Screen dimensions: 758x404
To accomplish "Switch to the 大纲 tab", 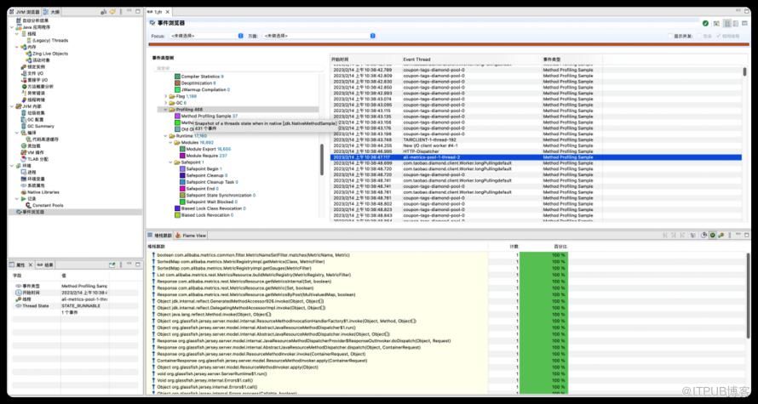I will [x=53, y=12].
